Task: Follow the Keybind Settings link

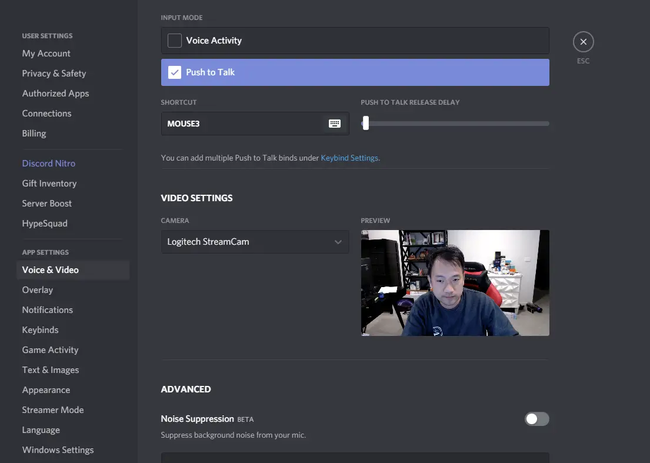Action: click(349, 158)
